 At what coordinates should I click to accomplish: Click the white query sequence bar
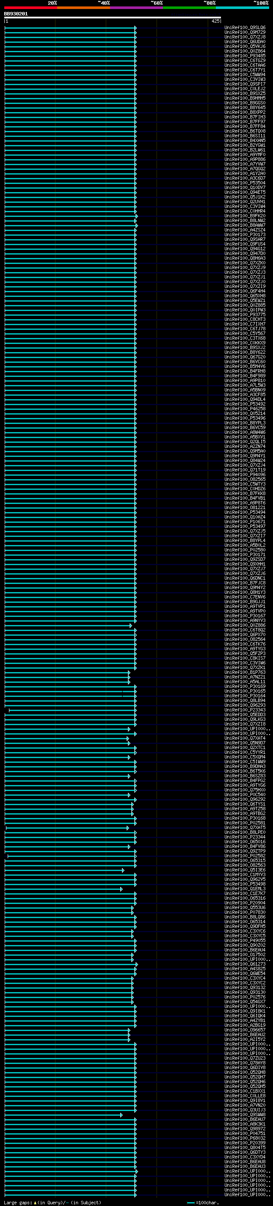click(x=113, y=18)
